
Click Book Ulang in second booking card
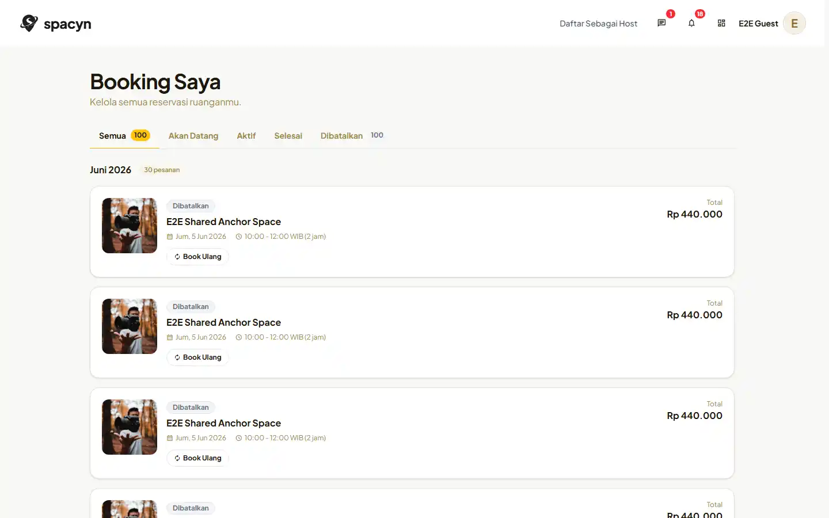click(197, 357)
